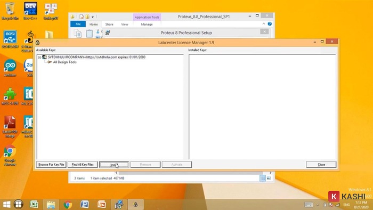Click Browse For Key File button
Viewport: 373px width, 210px height.
pyautogui.click(x=51, y=165)
